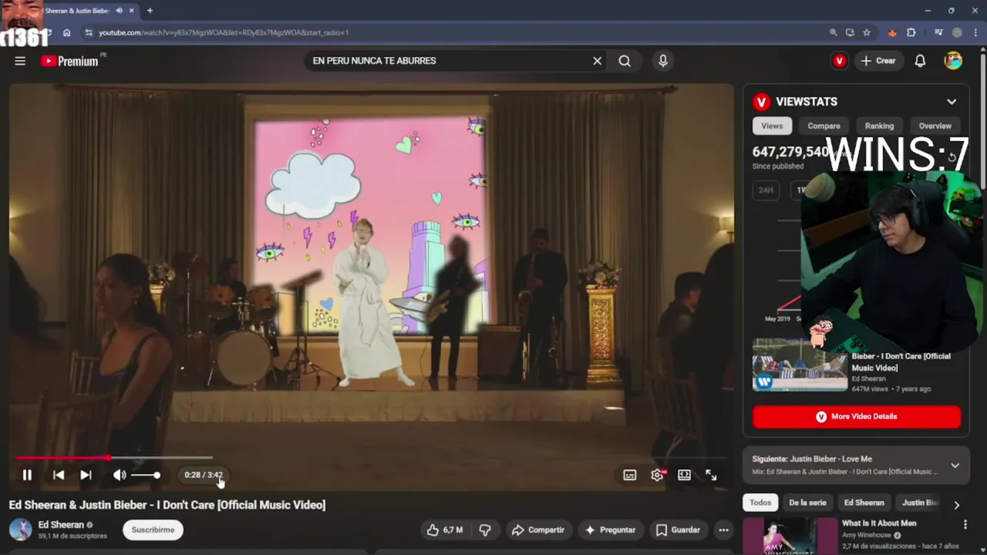Open more actions three-dot menu
Image resolution: width=987 pixels, height=555 pixels.
[723, 530]
